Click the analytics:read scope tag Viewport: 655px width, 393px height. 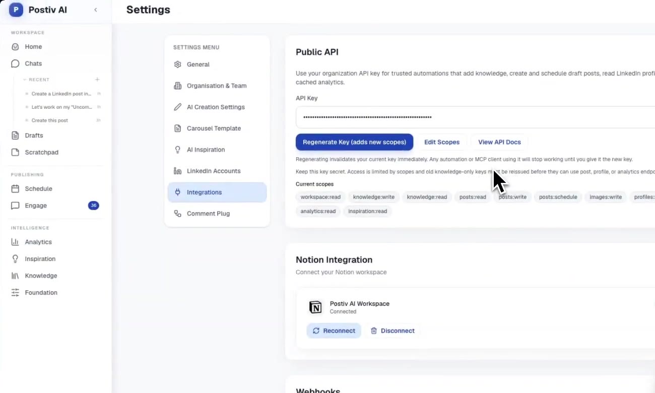pyautogui.click(x=318, y=211)
